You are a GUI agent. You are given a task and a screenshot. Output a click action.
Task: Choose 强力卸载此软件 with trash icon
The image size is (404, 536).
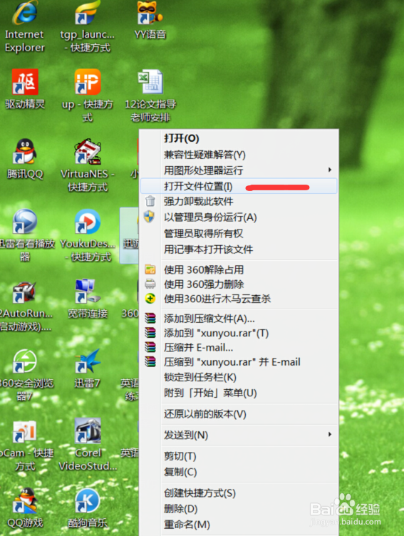[239, 201]
